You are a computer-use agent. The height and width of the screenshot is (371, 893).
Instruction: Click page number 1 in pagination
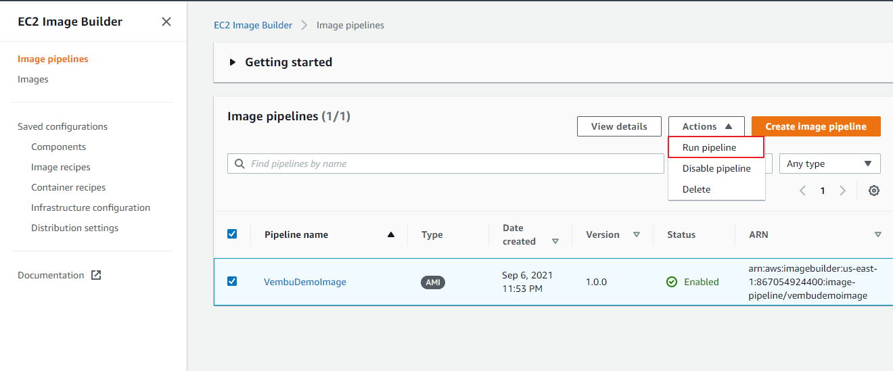[823, 191]
